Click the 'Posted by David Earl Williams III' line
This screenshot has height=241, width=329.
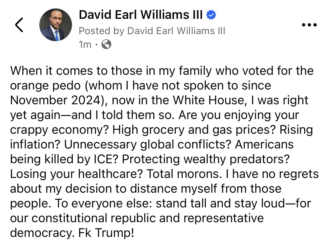pos(152,31)
